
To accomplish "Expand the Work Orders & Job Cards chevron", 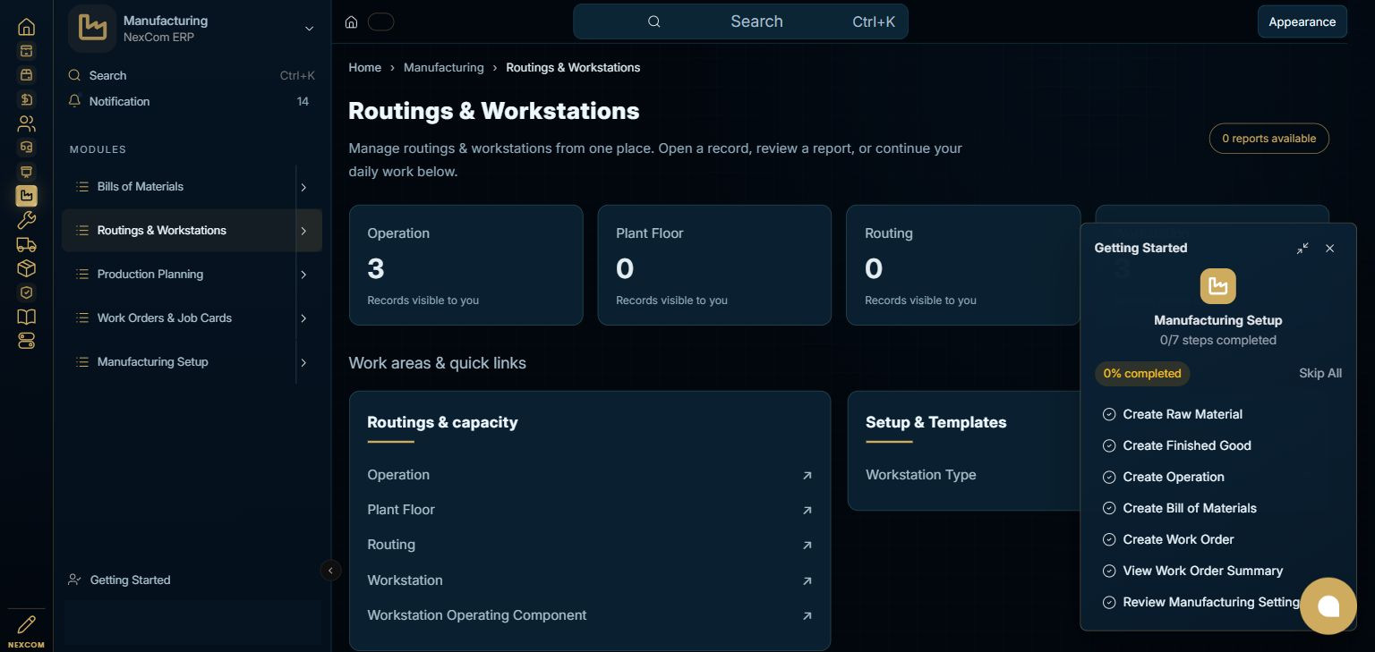I will click(x=303, y=318).
